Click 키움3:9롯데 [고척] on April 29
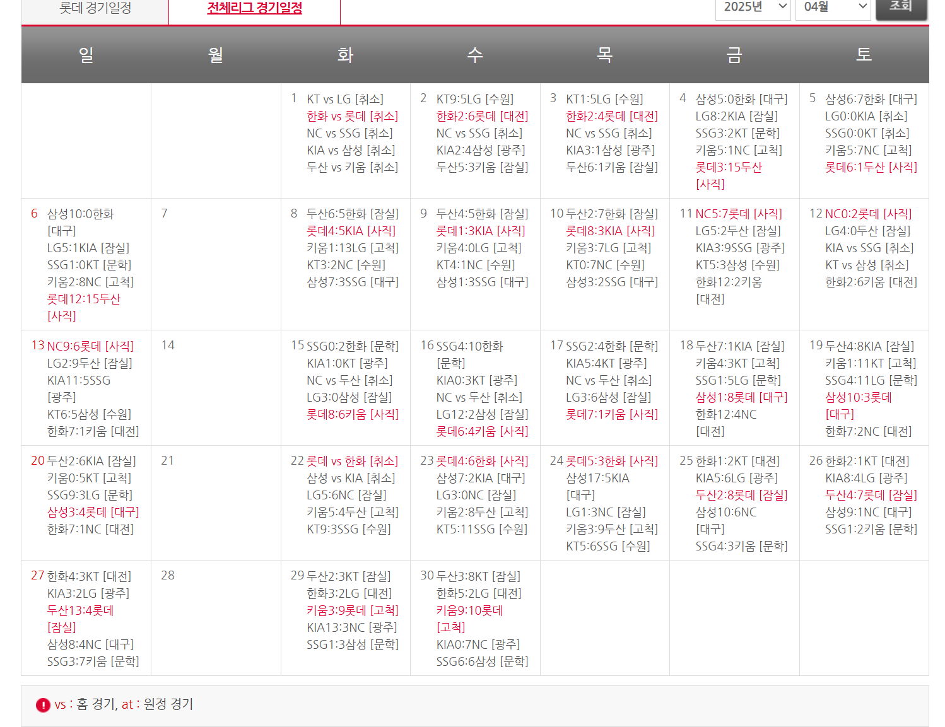 pos(353,610)
